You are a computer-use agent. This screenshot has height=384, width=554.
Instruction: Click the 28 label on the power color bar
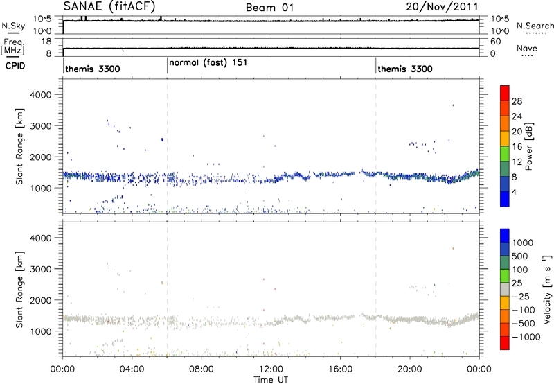517,101
